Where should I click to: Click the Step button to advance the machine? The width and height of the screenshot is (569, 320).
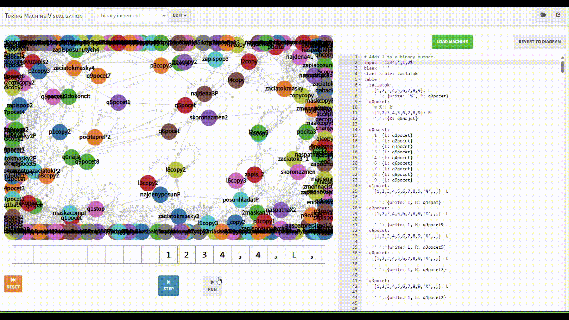click(168, 285)
